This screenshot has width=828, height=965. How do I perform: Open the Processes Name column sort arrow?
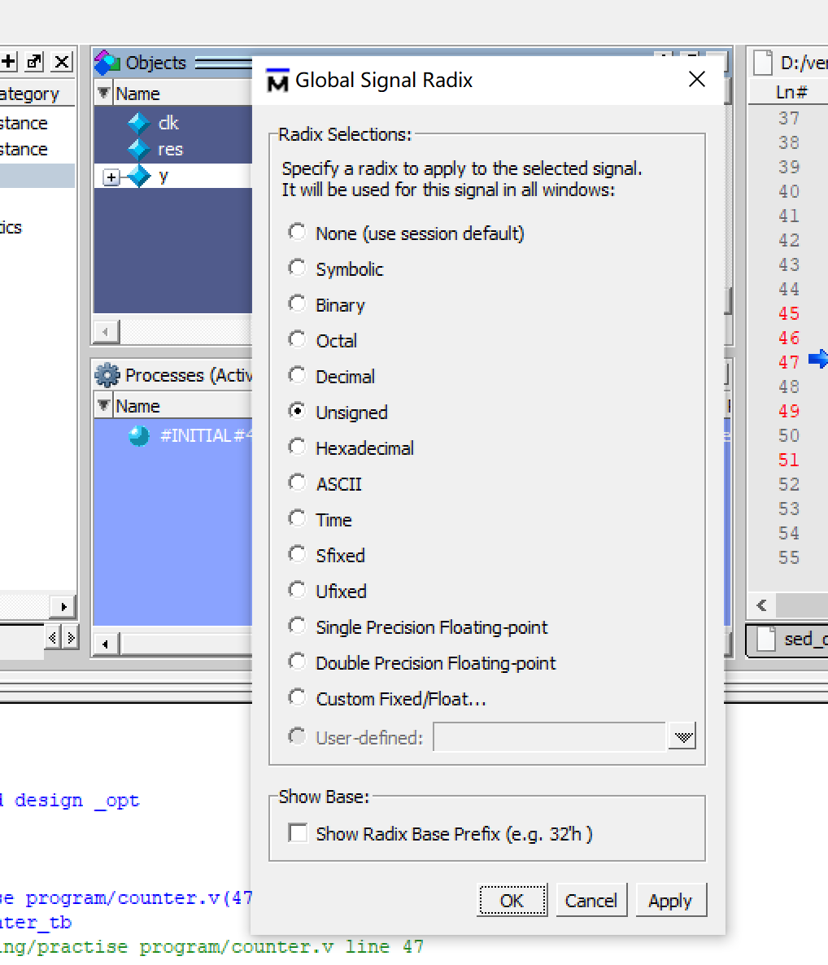click(x=104, y=405)
